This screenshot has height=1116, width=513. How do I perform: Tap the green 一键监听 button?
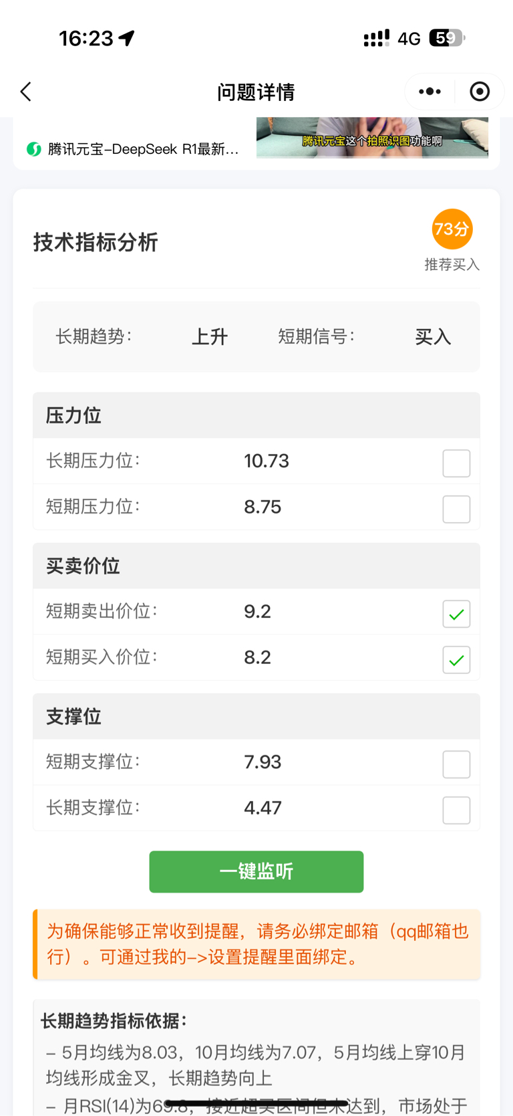pyautogui.click(x=256, y=871)
